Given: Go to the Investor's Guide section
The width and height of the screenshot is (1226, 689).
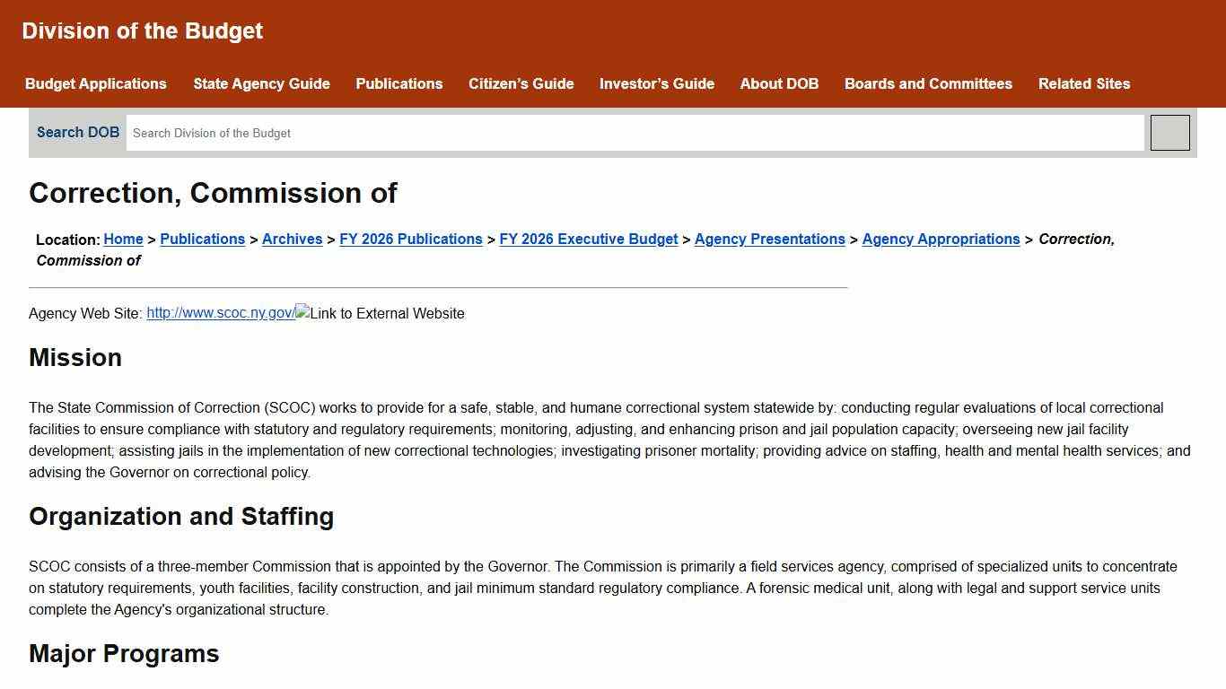Looking at the screenshot, I should (x=656, y=83).
